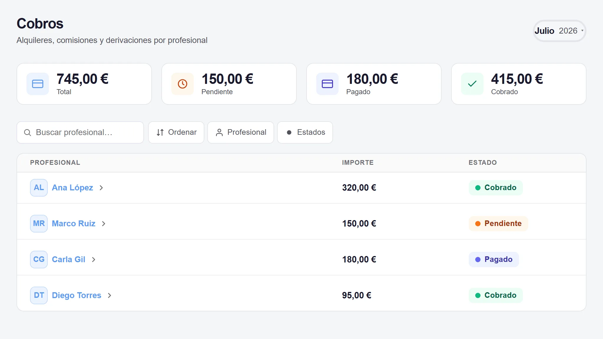The width and height of the screenshot is (603, 339).
Task: Click the green checkmark icon on Cobrado card
Action: click(472, 84)
